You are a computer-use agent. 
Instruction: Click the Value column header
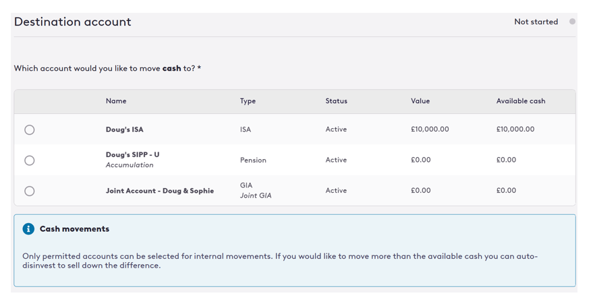(x=420, y=101)
